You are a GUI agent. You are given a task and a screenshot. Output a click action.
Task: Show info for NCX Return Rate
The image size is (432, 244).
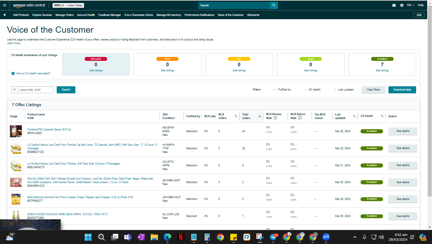coord(300,118)
